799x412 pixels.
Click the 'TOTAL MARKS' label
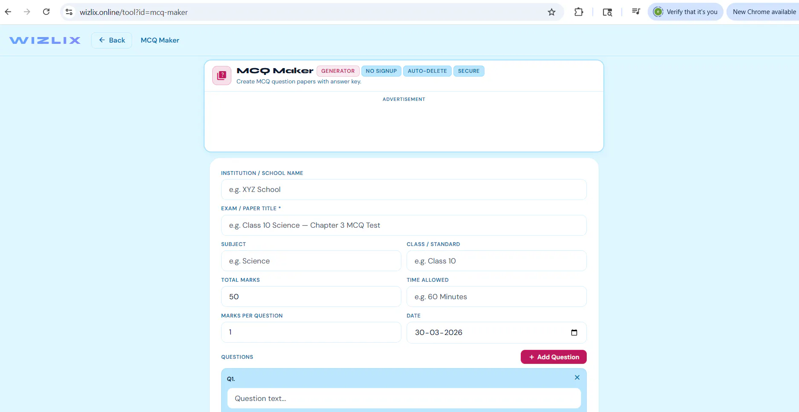click(x=240, y=280)
